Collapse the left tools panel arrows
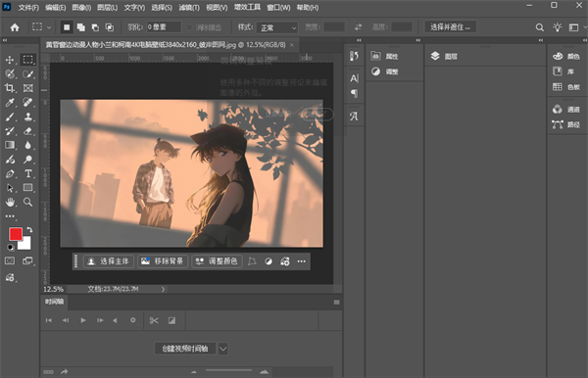 [x=5, y=40]
